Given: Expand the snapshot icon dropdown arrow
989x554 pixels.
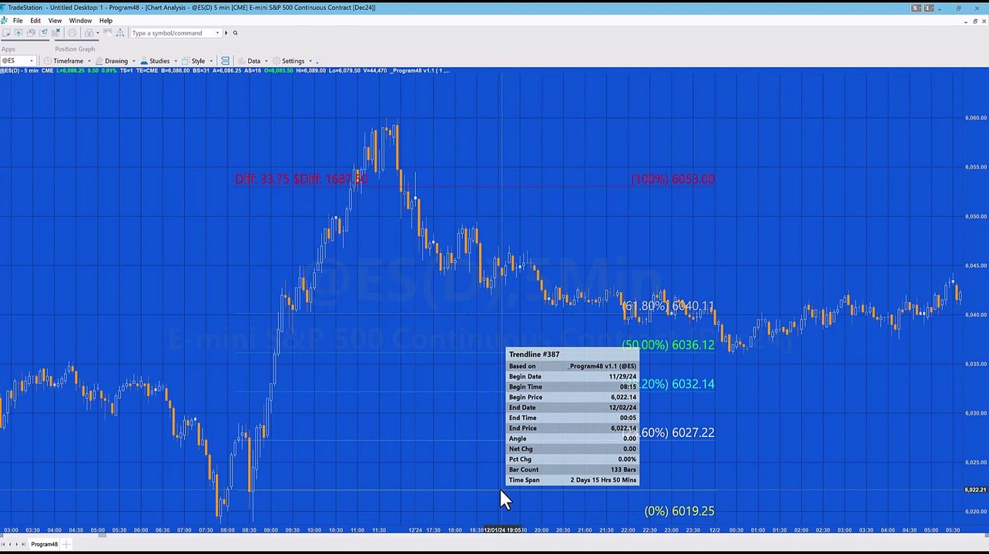Looking at the screenshot, I should point(98,33).
